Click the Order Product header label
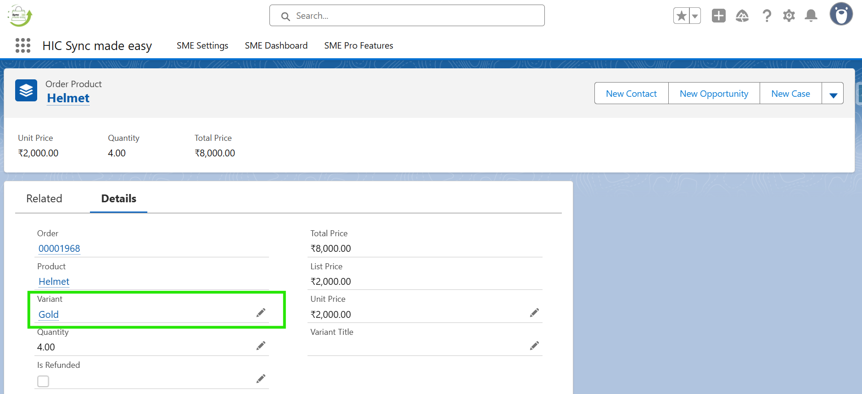Image resolution: width=862 pixels, height=394 pixels. click(x=73, y=84)
